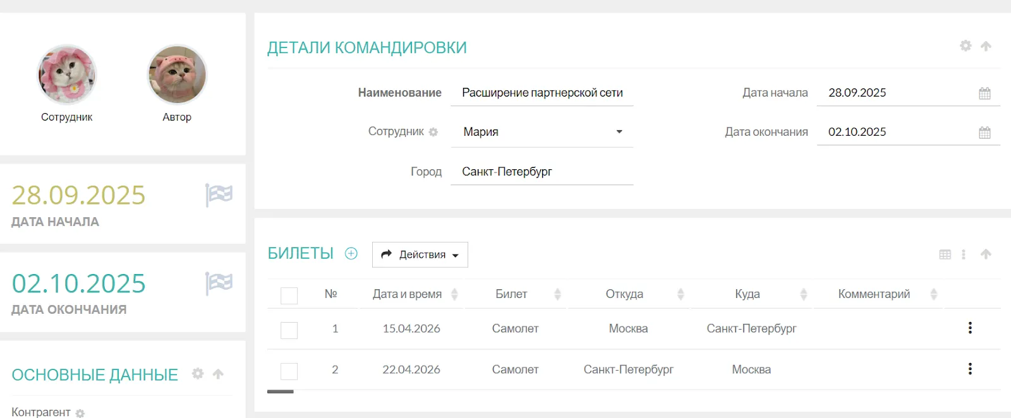This screenshot has width=1011, height=418.
Task: Click the add ticket plus icon
Action: click(351, 254)
